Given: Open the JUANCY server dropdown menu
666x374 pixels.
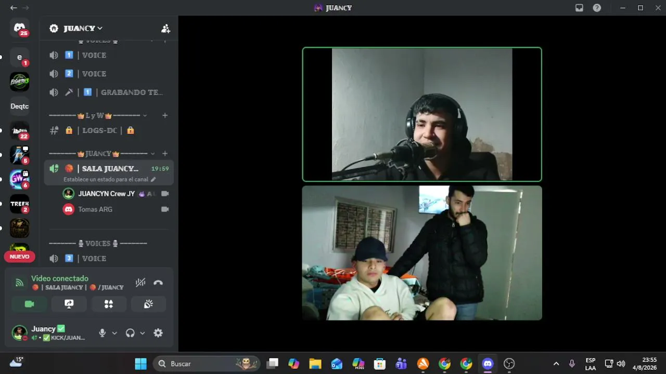Looking at the screenshot, I should [x=83, y=29].
